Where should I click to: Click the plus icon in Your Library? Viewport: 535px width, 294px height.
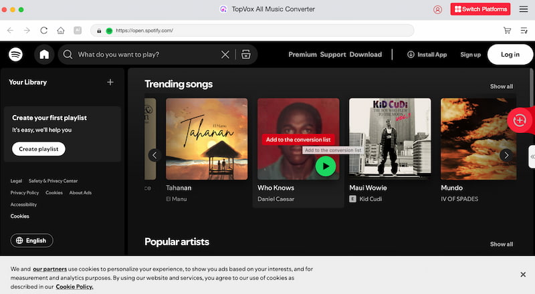click(x=110, y=82)
